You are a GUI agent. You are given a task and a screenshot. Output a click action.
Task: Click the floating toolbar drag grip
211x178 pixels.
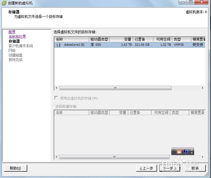click(174, 152)
